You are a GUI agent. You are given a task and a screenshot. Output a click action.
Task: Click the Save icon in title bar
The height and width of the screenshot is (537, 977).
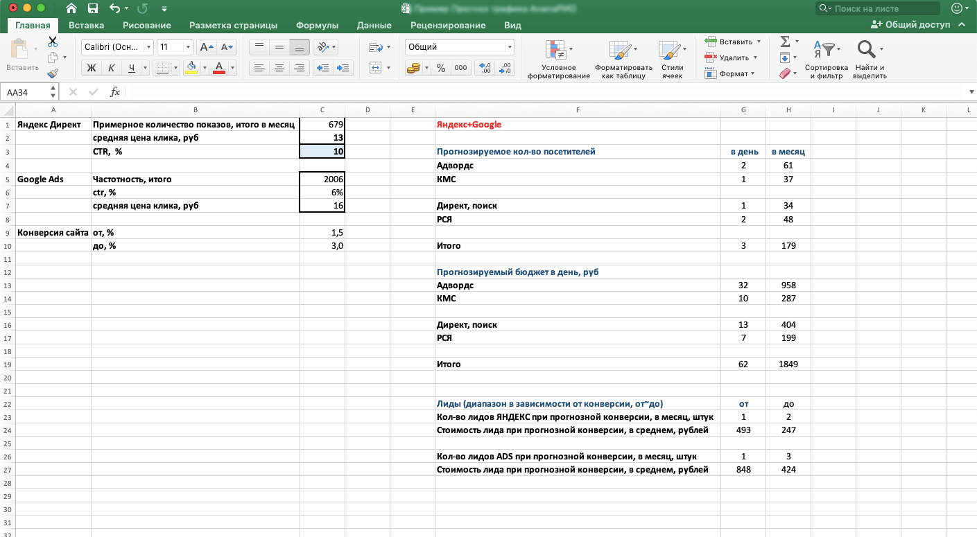(x=92, y=9)
